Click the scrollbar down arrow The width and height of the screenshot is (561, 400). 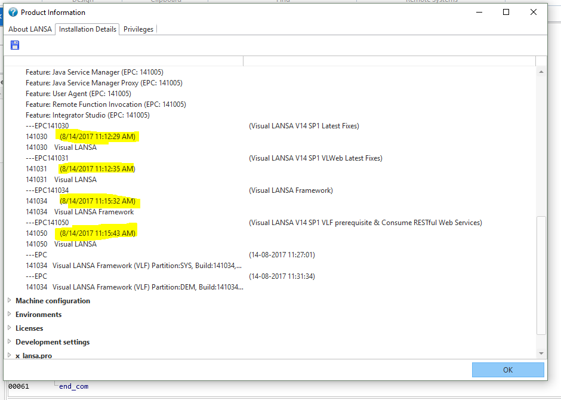(x=541, y=353)
